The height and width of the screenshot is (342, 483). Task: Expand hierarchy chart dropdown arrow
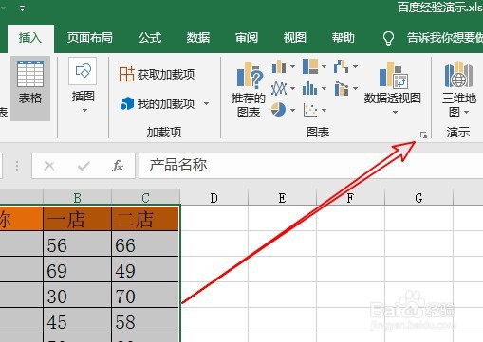pyautogui.click(x=324, y=66)
